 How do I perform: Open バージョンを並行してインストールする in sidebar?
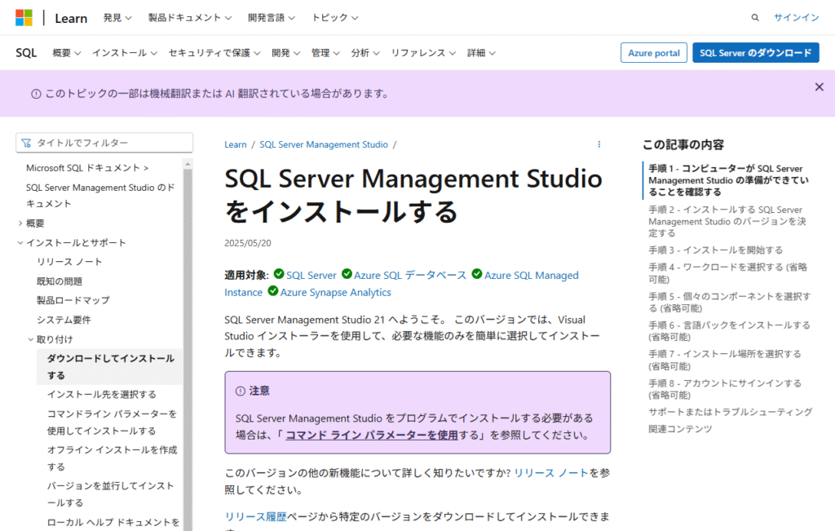[x=110, y=493]
